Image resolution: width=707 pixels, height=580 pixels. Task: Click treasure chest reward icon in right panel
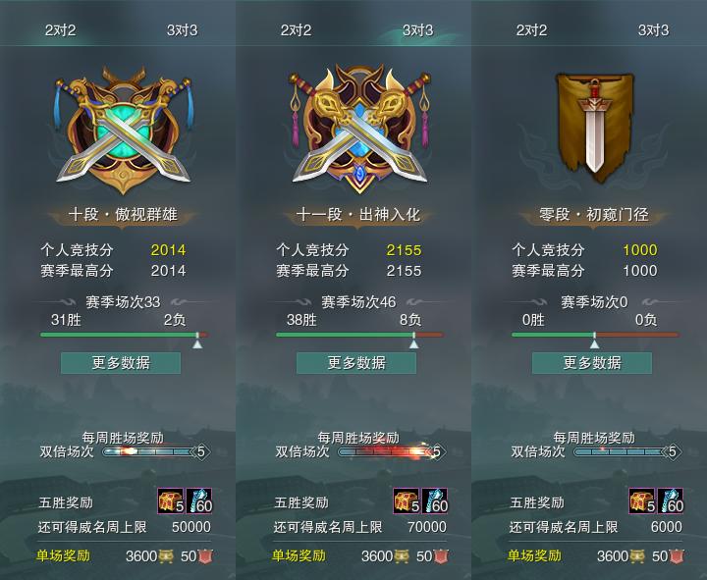[642, 501]
